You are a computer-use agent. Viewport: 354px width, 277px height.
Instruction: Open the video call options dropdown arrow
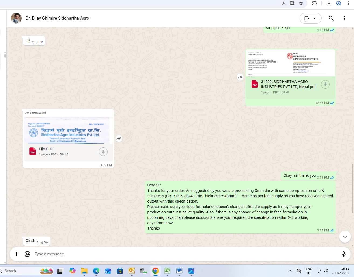point(314,18)
